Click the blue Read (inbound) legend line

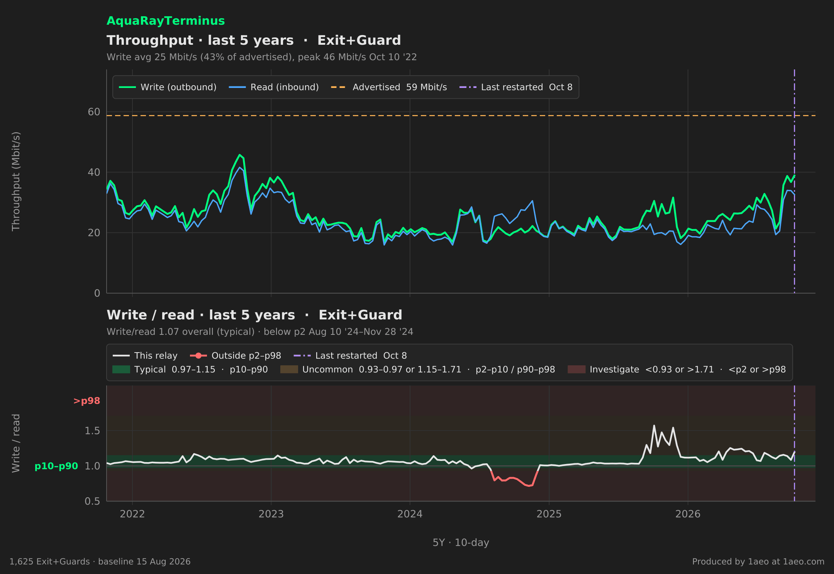coord(237,87)
